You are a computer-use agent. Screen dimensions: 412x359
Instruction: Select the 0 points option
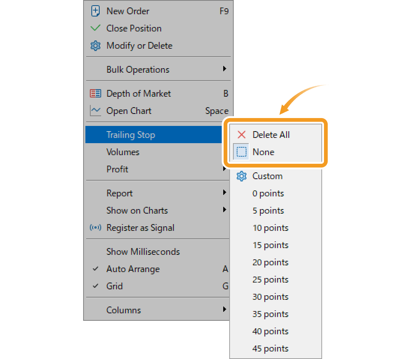coord(268,193)
